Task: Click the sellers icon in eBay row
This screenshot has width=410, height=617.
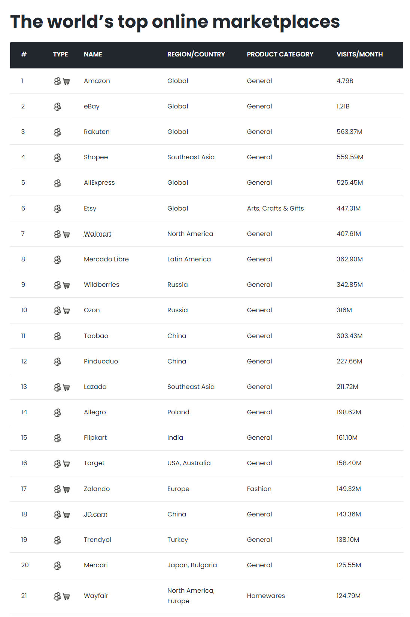Action: point(57,107)
